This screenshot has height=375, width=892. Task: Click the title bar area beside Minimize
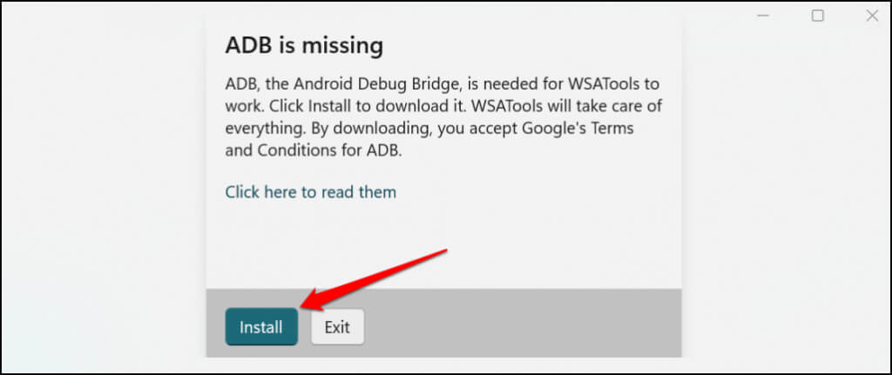coord(714,16)
